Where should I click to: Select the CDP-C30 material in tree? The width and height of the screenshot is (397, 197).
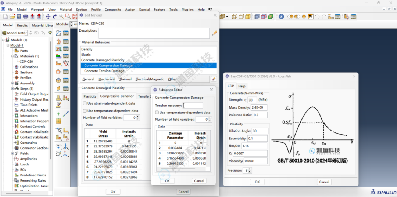[26, 61]
